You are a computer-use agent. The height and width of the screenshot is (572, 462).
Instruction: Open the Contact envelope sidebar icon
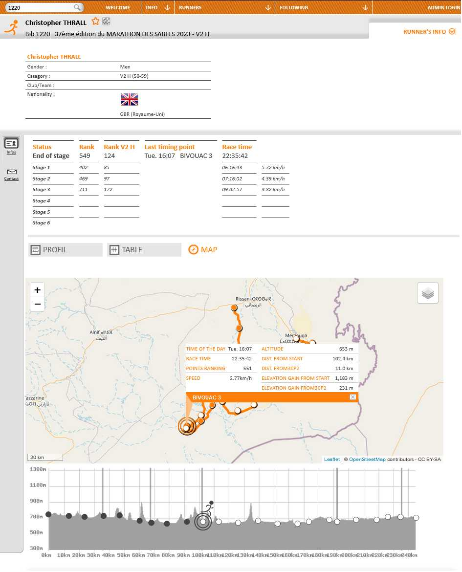pyautogui.click(x=11, y=175)
